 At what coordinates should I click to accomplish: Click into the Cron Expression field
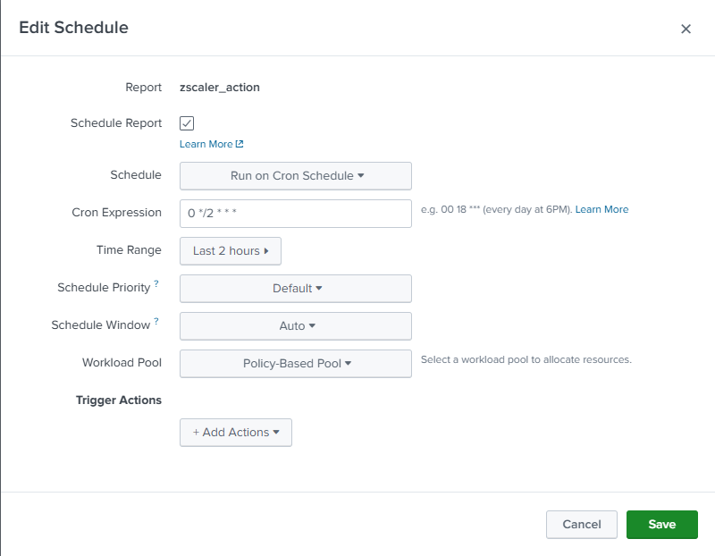click(296, 214)
